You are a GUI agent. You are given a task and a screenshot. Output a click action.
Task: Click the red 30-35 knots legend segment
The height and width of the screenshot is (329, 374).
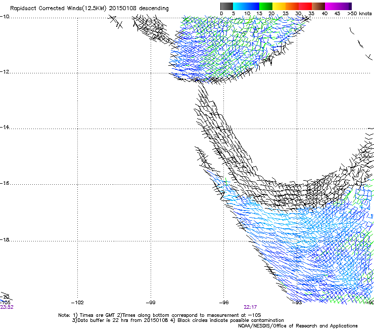(305, 6)
